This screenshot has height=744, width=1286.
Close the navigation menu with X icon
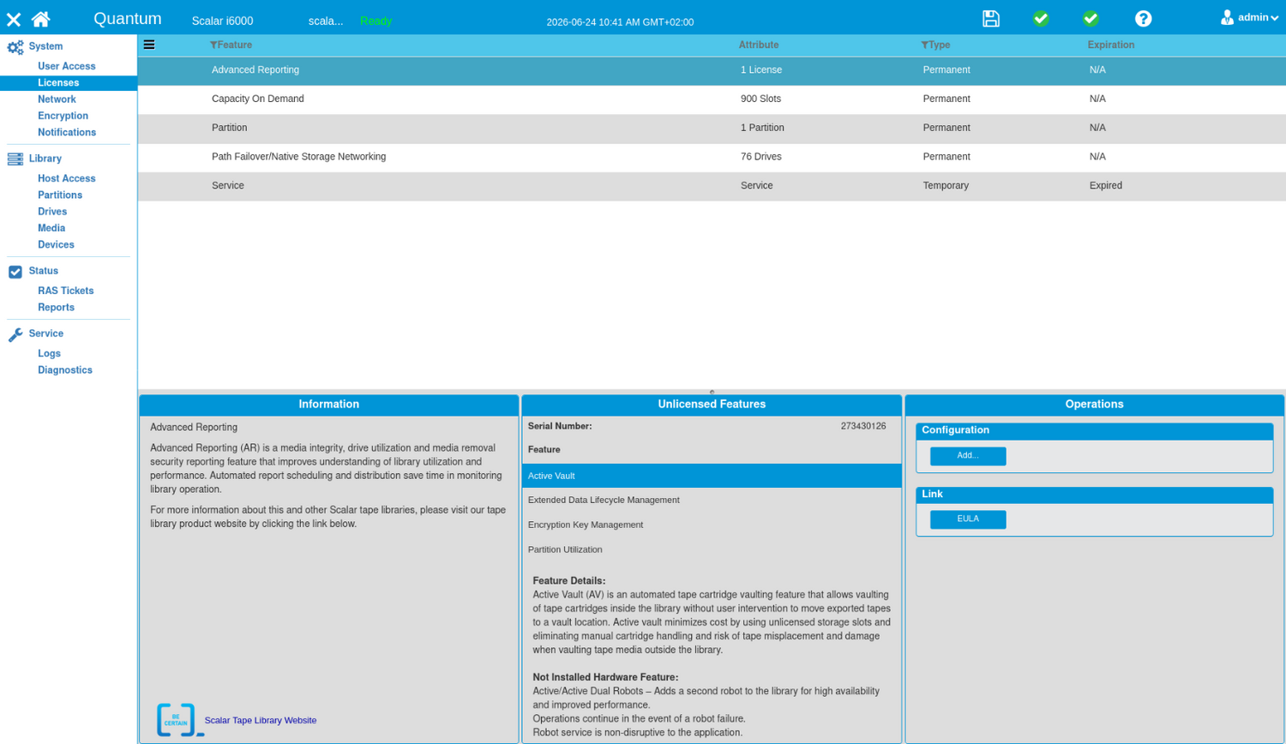point(14,19)
